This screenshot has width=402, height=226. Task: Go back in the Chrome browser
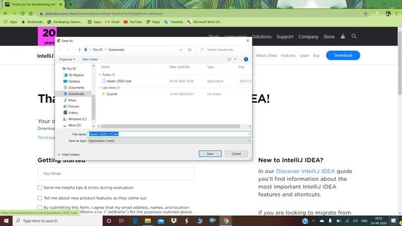click(6, 14)
